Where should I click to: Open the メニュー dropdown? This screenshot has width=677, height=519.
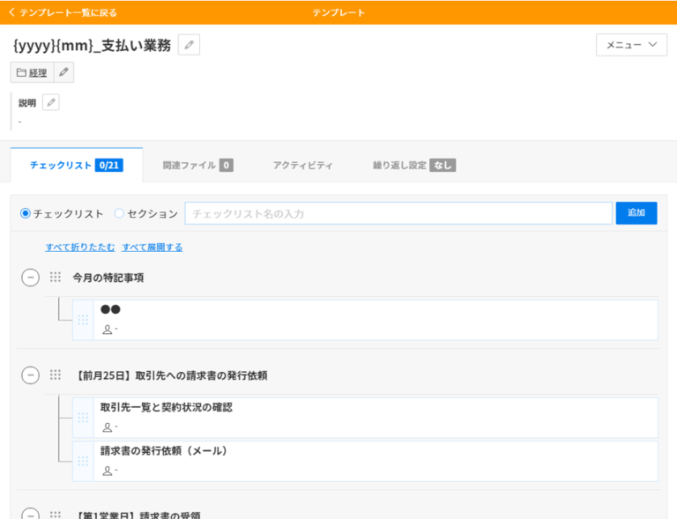[x=631, y=45]
